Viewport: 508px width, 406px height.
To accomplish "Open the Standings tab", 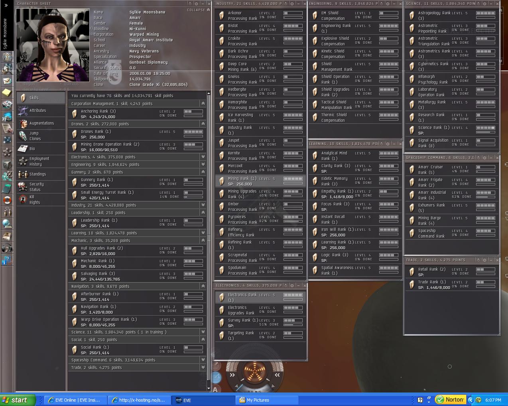I will click(x=41, y=174).
